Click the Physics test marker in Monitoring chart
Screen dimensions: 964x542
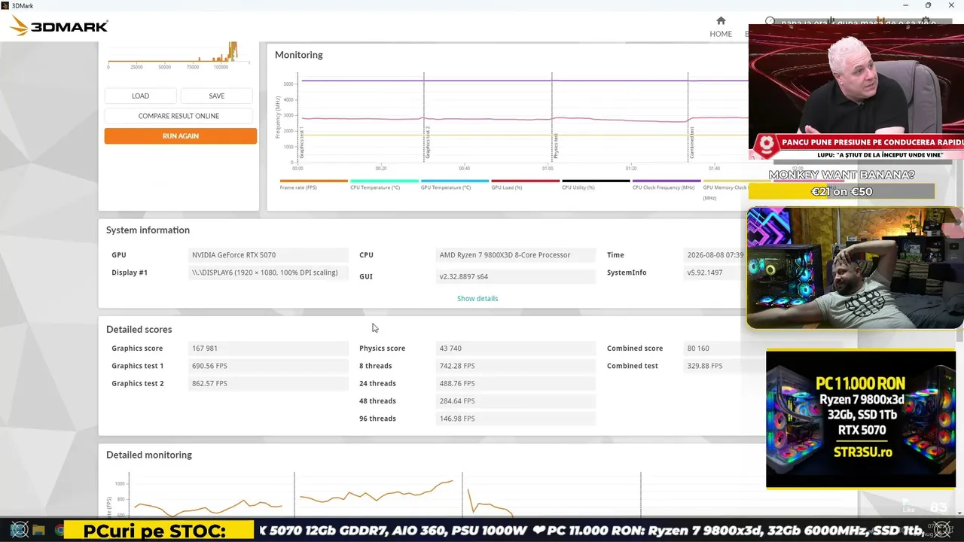tap(556, 146)
